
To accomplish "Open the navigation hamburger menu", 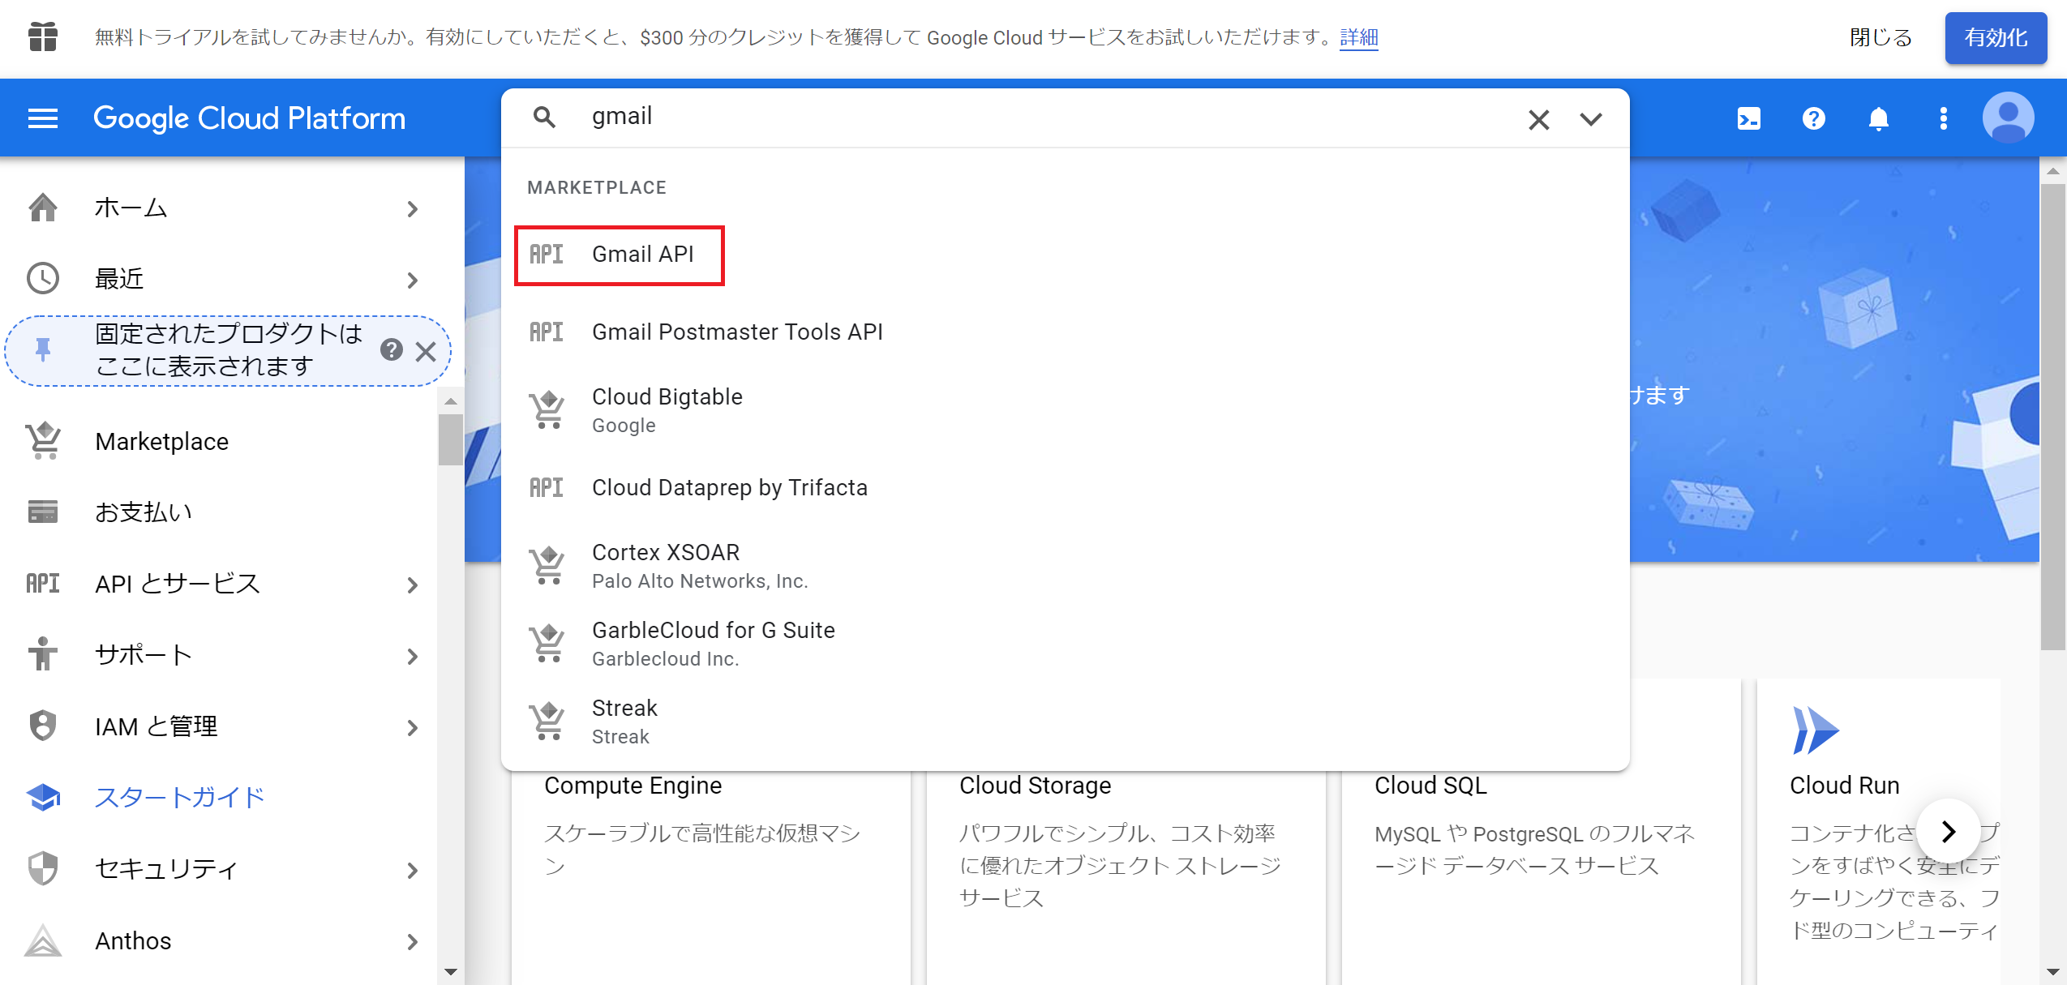I will 41,118.
